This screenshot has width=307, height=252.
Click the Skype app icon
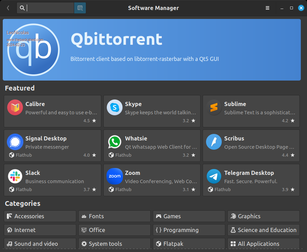[114, 107]
